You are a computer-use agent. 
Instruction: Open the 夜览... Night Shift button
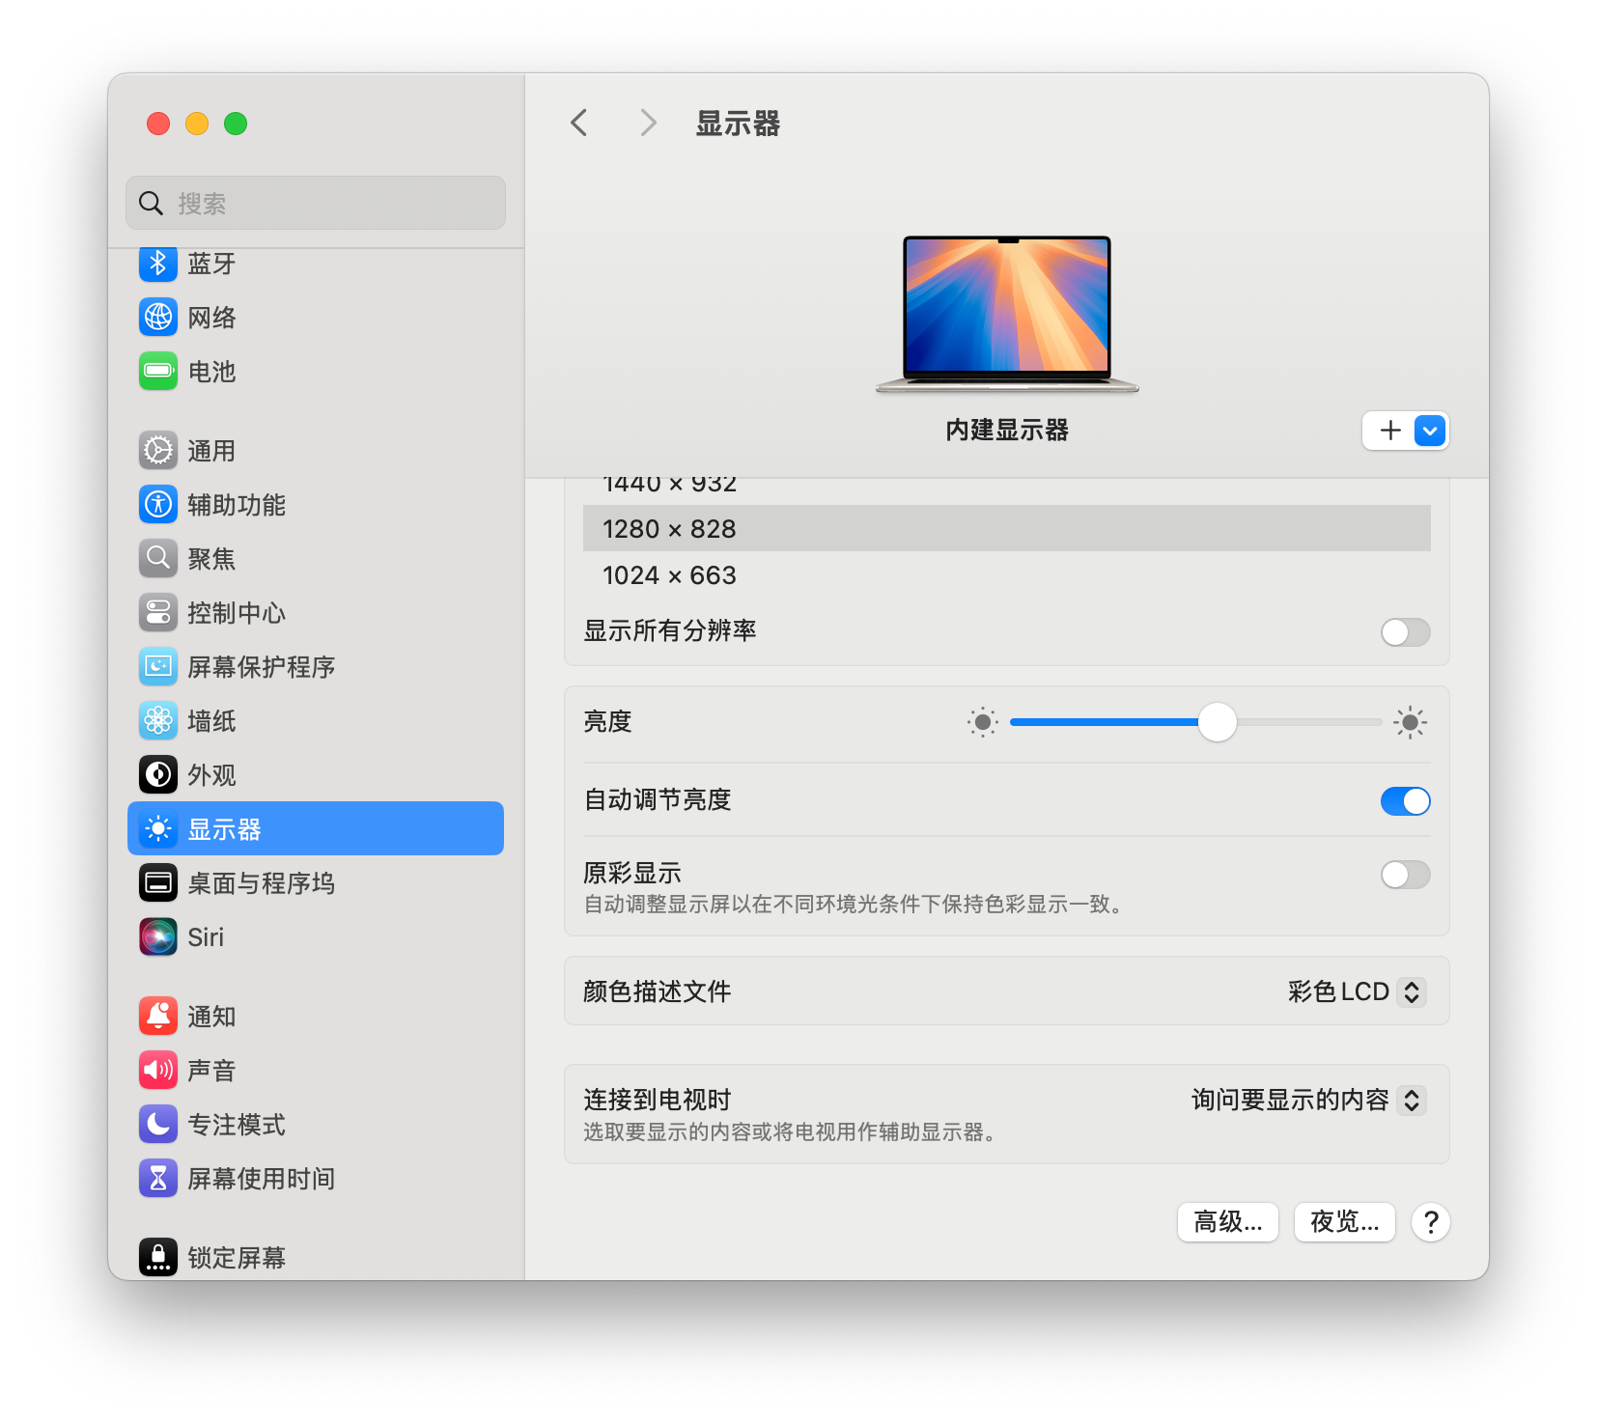(1344, 1222)
